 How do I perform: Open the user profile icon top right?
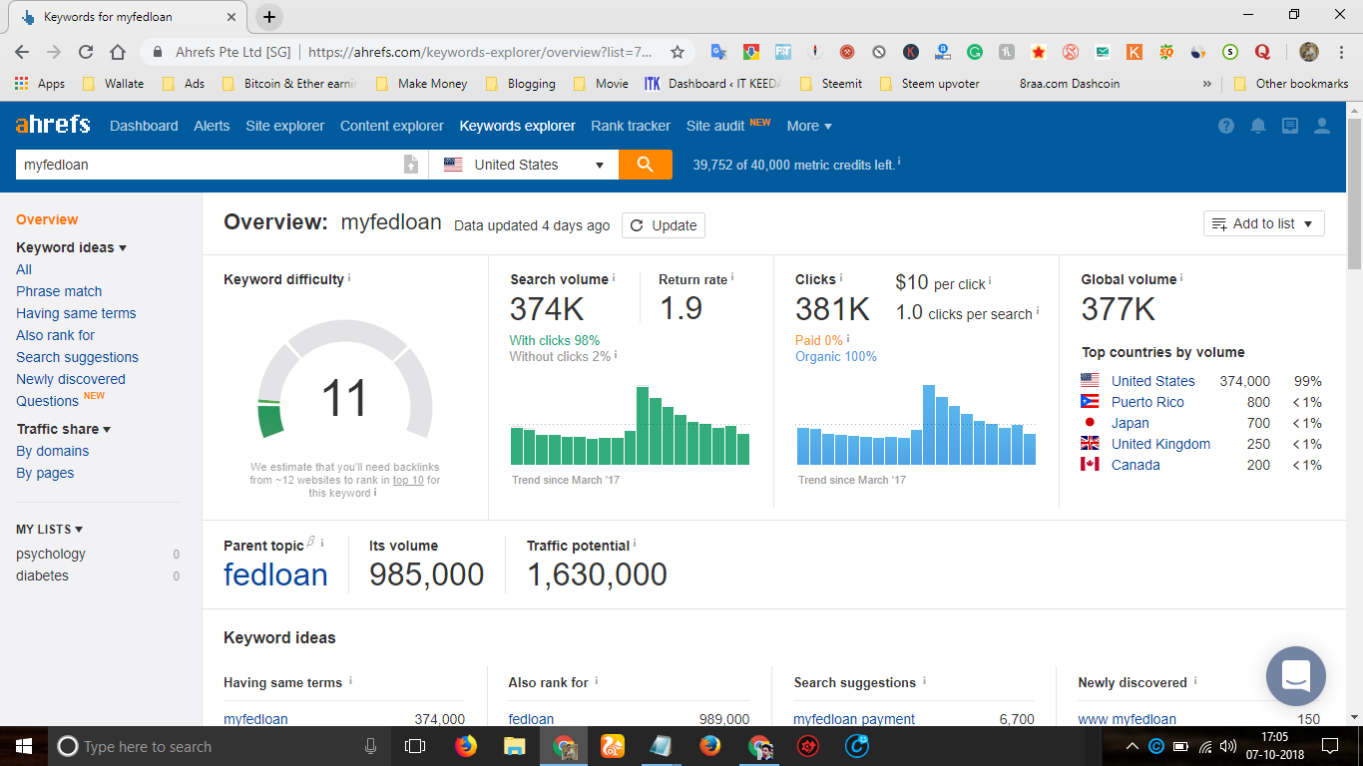[x=1321, y=126]
